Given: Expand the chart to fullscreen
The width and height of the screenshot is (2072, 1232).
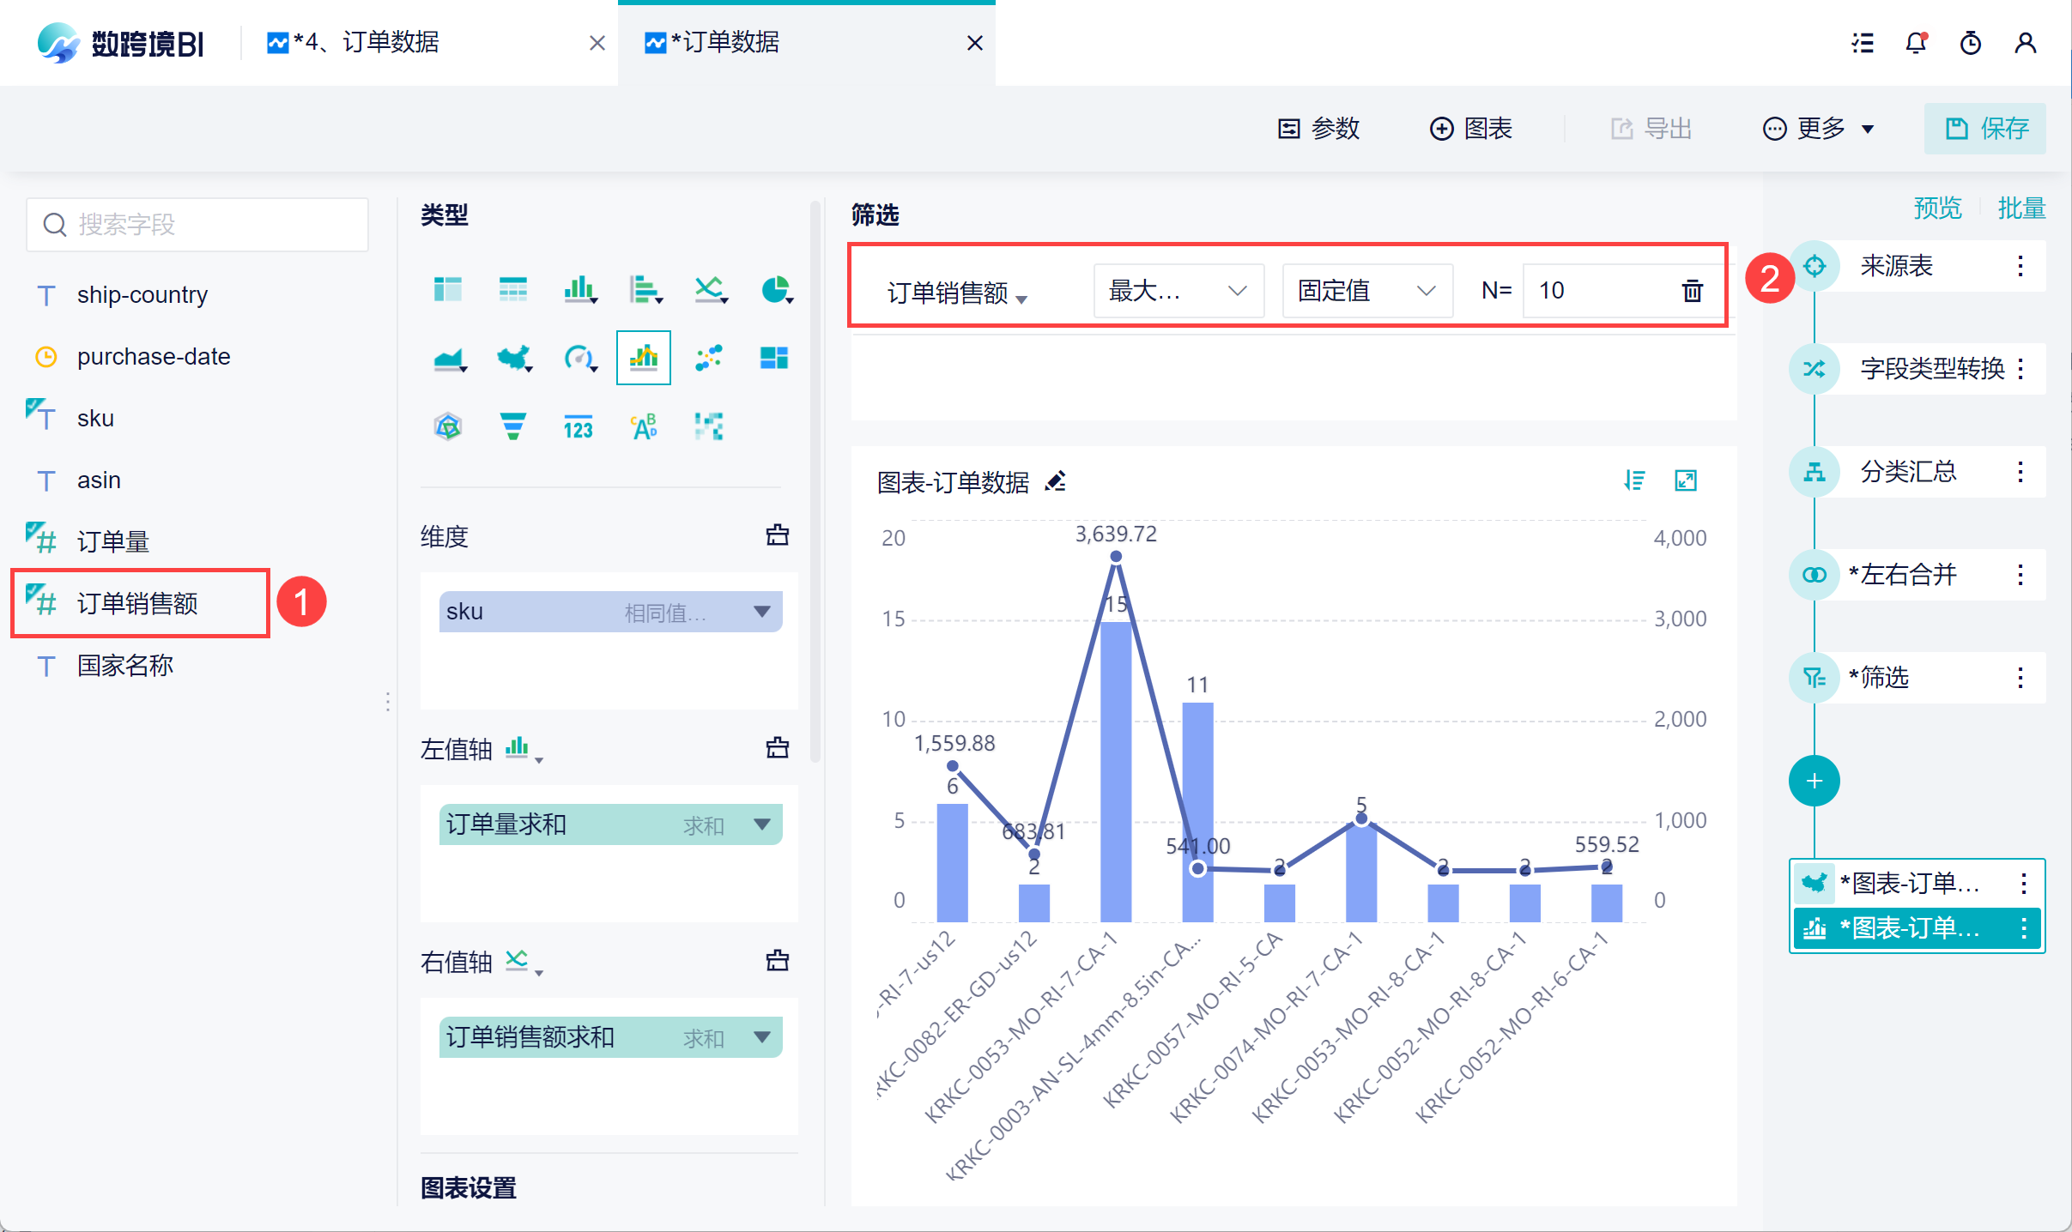Looking at the screenshot, I should point(1686,480).
